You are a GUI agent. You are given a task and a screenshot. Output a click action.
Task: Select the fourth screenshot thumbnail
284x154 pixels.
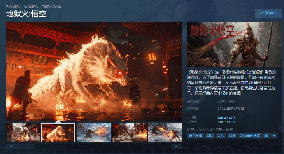129,133
